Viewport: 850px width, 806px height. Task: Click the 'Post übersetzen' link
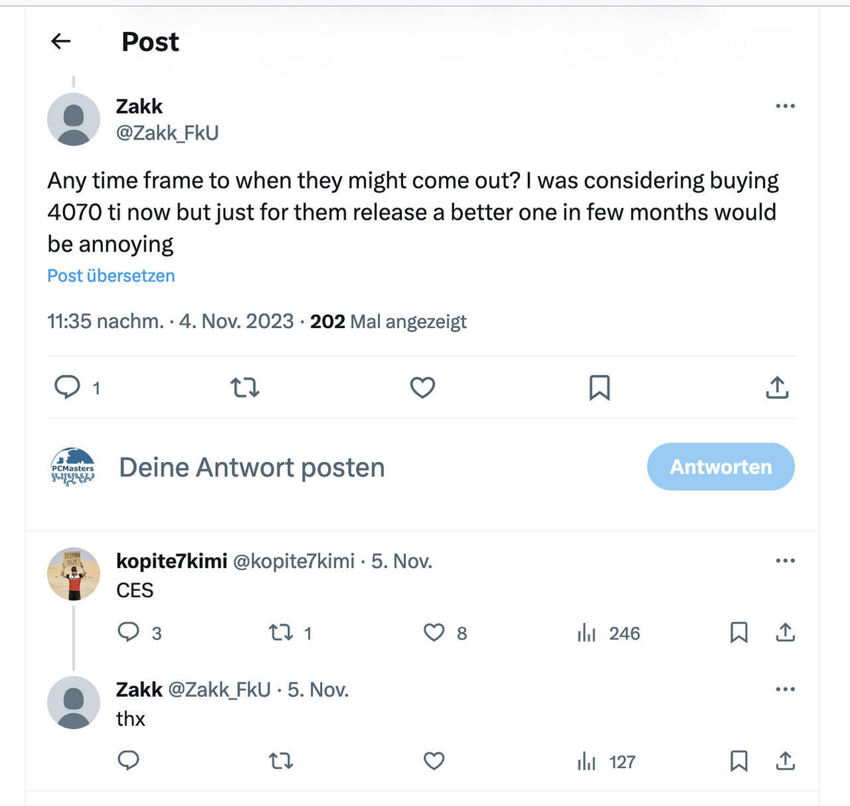pyautogui.click(x=111, y=276)
